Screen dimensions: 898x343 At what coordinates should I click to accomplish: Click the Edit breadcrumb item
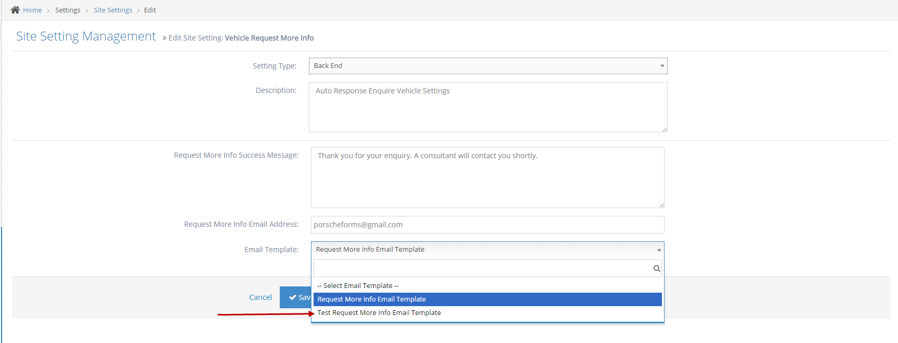[x=150, y=10]
